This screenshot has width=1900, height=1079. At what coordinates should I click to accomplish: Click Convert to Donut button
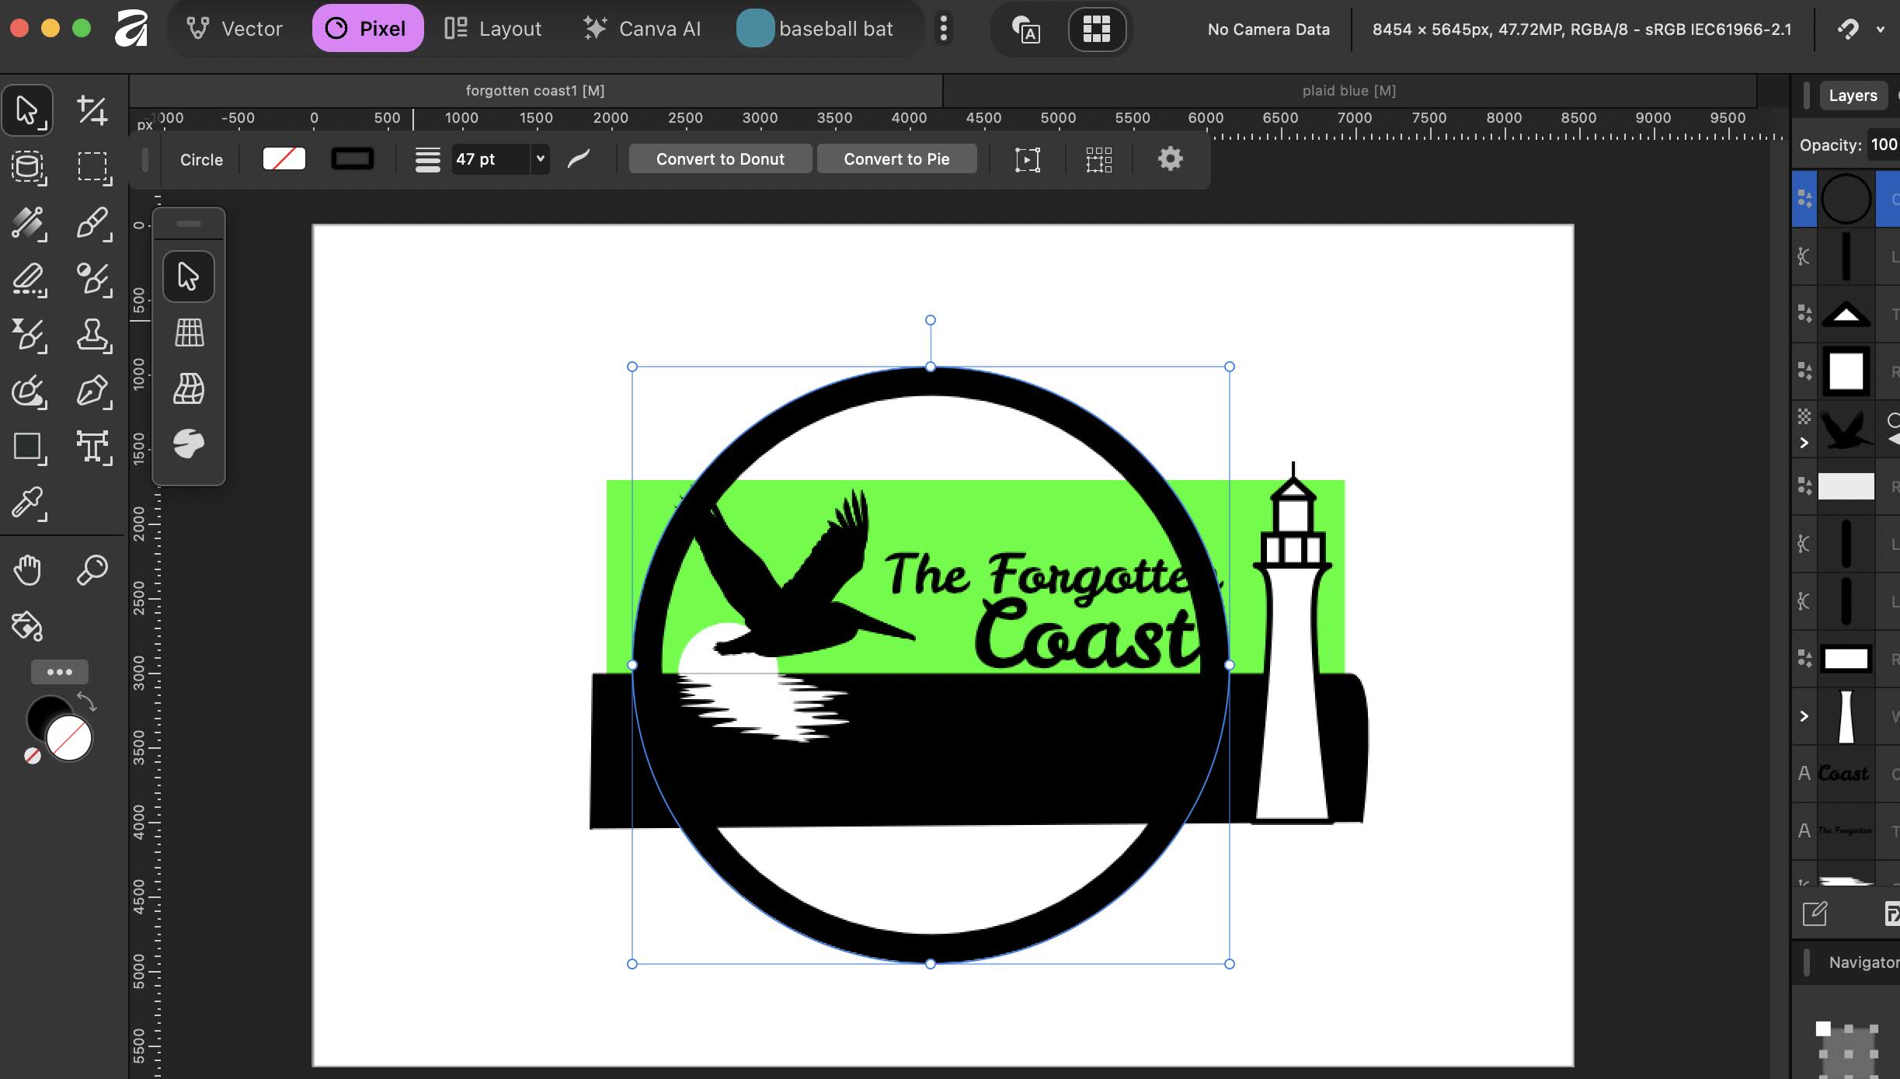(719, 159)
